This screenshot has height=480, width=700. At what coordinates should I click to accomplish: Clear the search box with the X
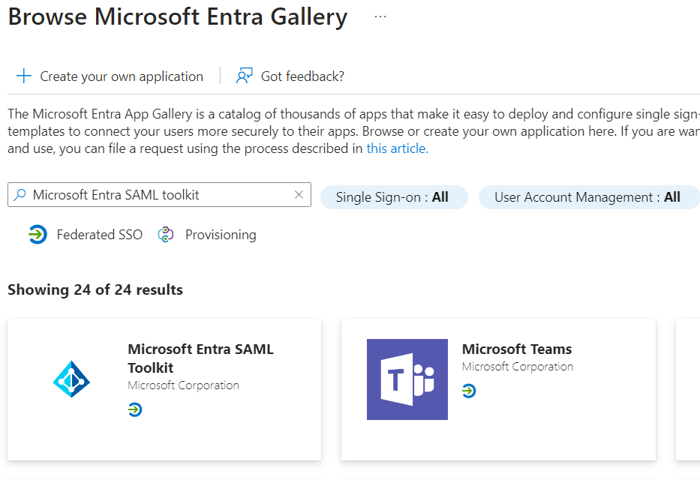click(299, 194)
